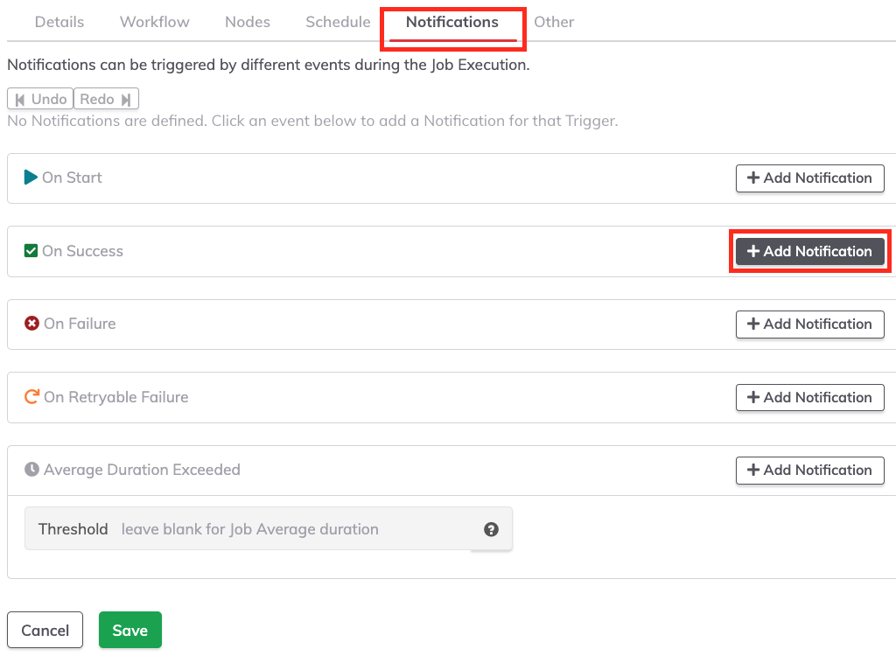
Task: Click the Average Duration Exceeded clock icon
Action: click(32, 470)
